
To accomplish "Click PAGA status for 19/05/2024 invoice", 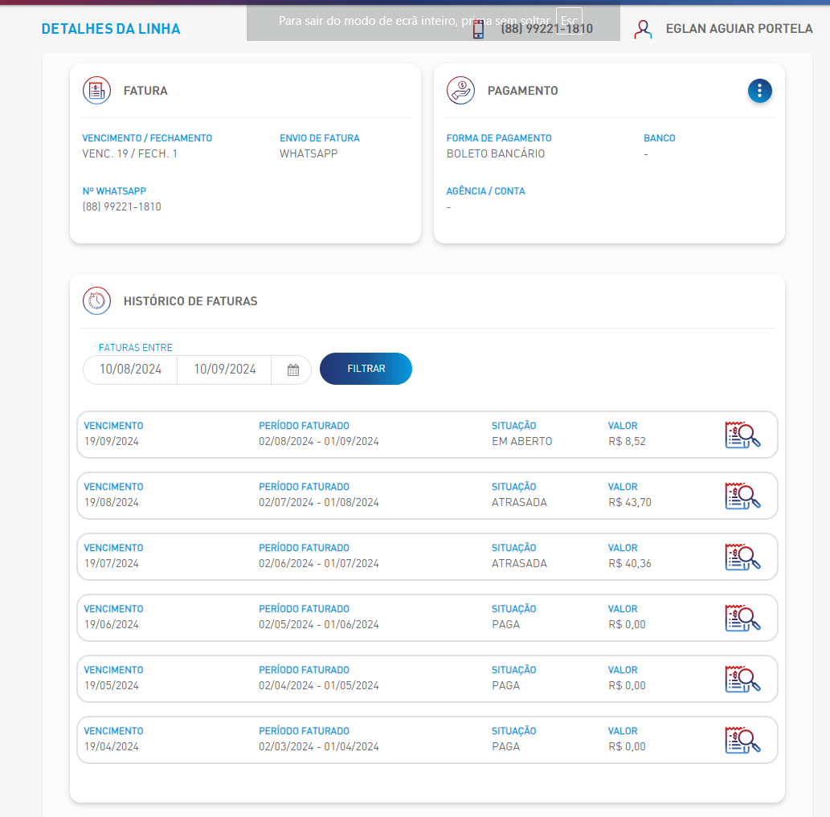I will tap(505, 685).
